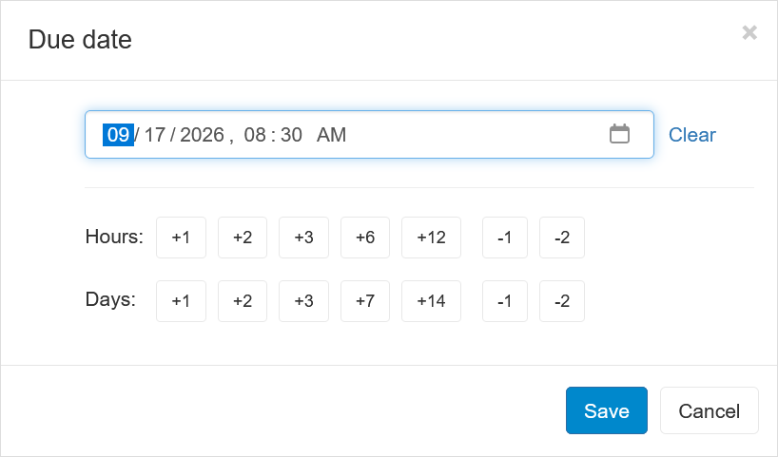This screenshot has width=778, height=457.
Task: Select the AM period in date field
Action: (x=331, y=135)
